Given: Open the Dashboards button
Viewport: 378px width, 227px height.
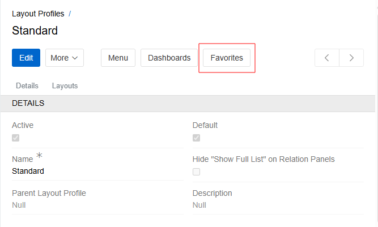Looking at the screenshot, I should [x=169, y=58].
